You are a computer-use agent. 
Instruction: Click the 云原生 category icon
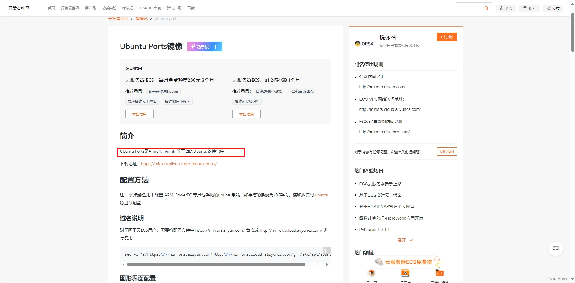tap(405, 273)
